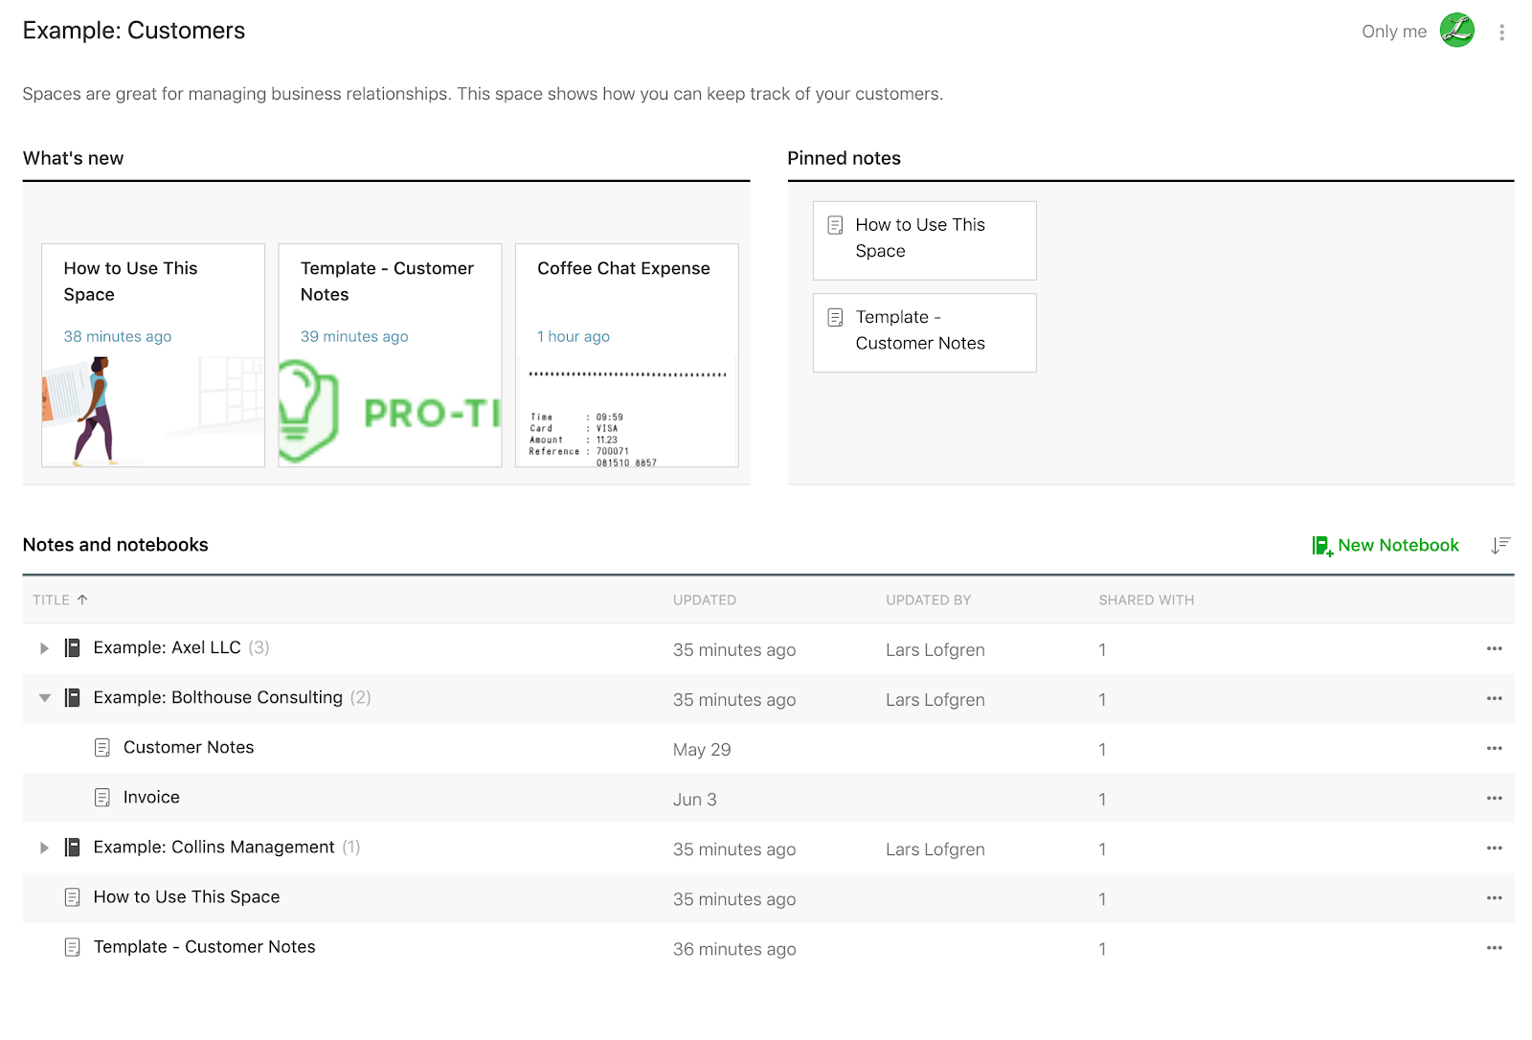Click the note icon beside Invoice row
Viewport: 1532px width, 1040px height.
[102, 798]
